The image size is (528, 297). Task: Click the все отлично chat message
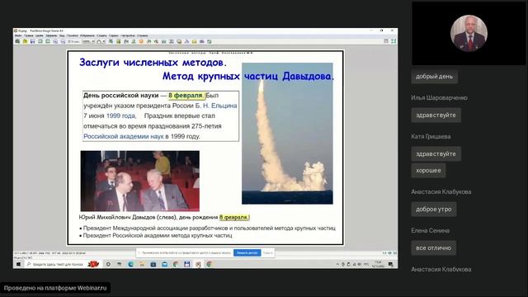433,247
